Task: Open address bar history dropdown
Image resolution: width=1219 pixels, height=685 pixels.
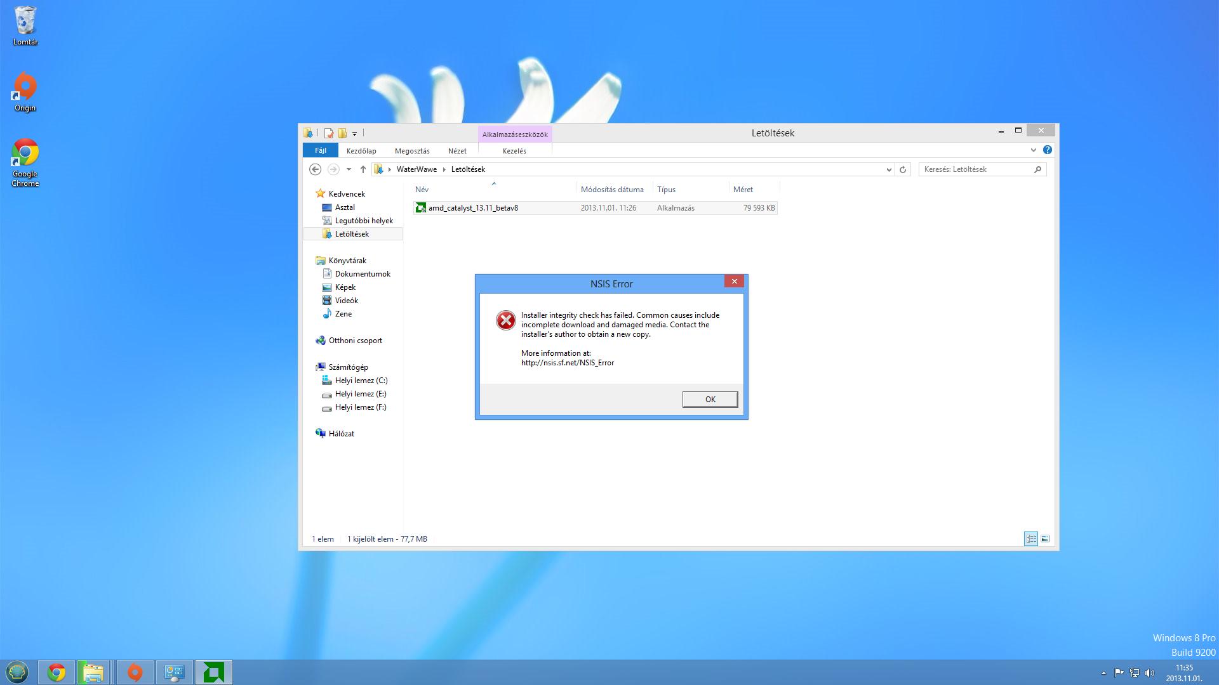Action: pyautogui.click(x=888, y=169)
